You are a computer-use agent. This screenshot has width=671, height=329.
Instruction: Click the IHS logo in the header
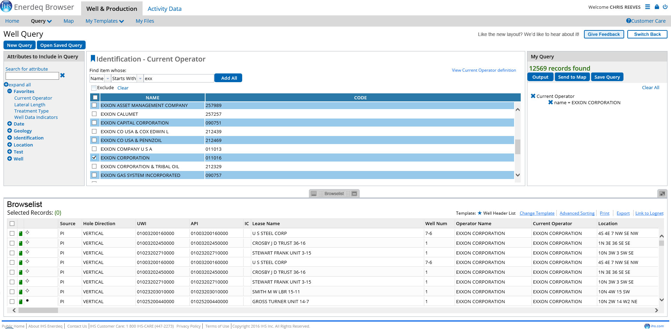point(6,6)
